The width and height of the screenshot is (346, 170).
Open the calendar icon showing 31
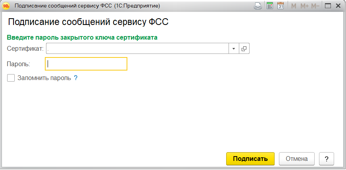point(281,6)
